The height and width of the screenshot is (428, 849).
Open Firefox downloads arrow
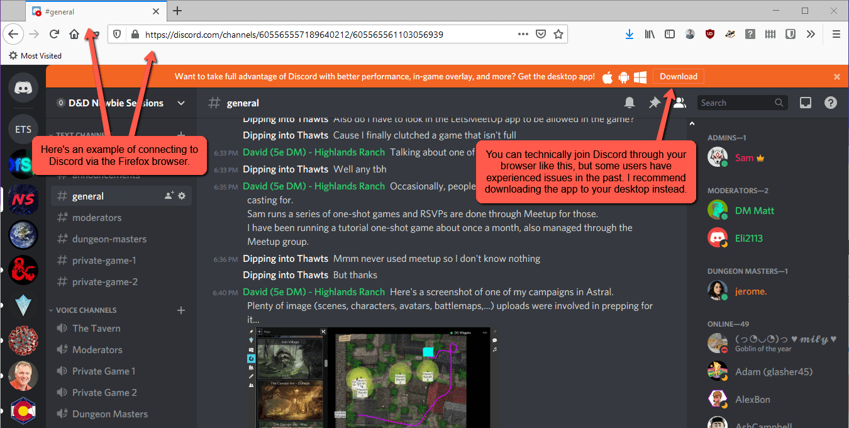[630, 35]
